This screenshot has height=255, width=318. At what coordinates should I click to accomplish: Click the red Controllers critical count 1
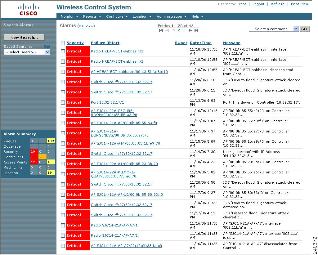pos(34,157)
